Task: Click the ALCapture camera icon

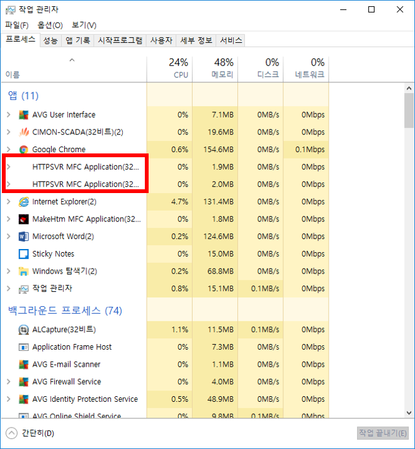Action: (x=23, y=330)
